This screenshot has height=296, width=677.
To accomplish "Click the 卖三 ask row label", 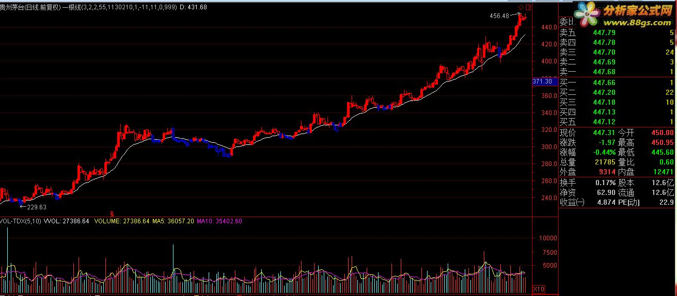I will (x=568, y=53).
